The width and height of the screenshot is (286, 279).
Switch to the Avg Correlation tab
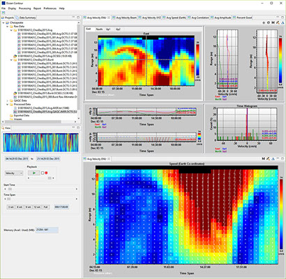click(200, 17)
